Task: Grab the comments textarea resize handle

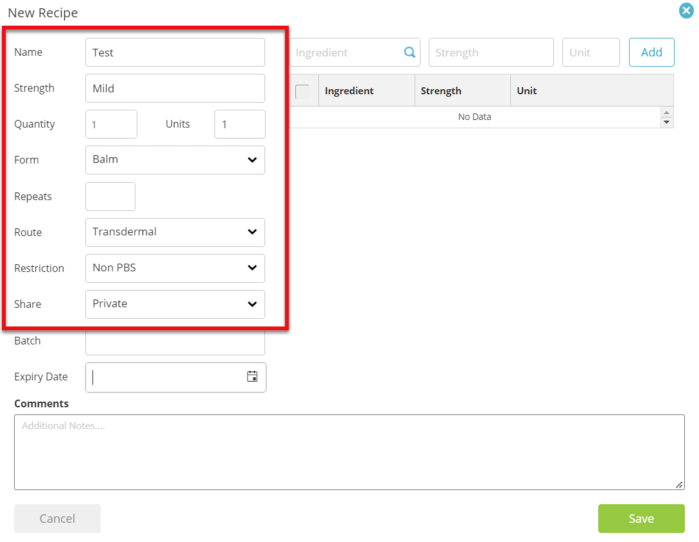Action: (x=679, y=484)
